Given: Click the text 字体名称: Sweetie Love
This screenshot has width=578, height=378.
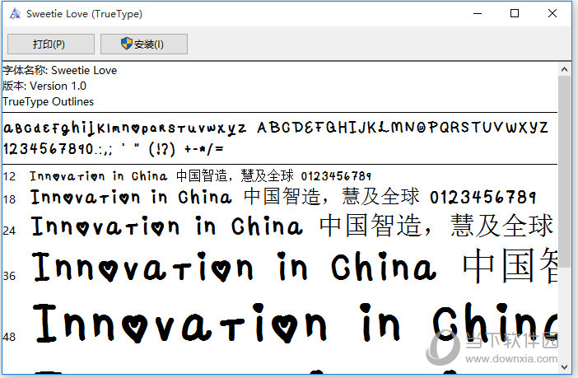Looking at the screenshot, I should pos(60,70).
